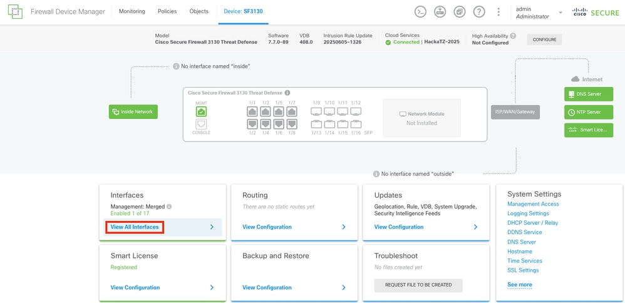
Task: Expand System Settings with See more
Action: pos(519,285)
